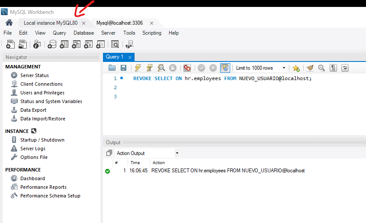
Task: Click the INSTANCE section wrench icon
Action: tap(34, 131)
